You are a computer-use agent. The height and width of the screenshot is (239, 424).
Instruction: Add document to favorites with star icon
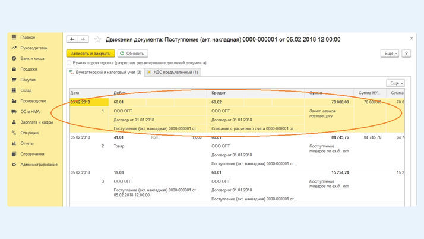pos(97,40)
